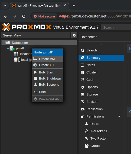This screenshot has width=131, height=154.
Task: Click the magnifier icon beside Search panel item
Action: point(82,50)
